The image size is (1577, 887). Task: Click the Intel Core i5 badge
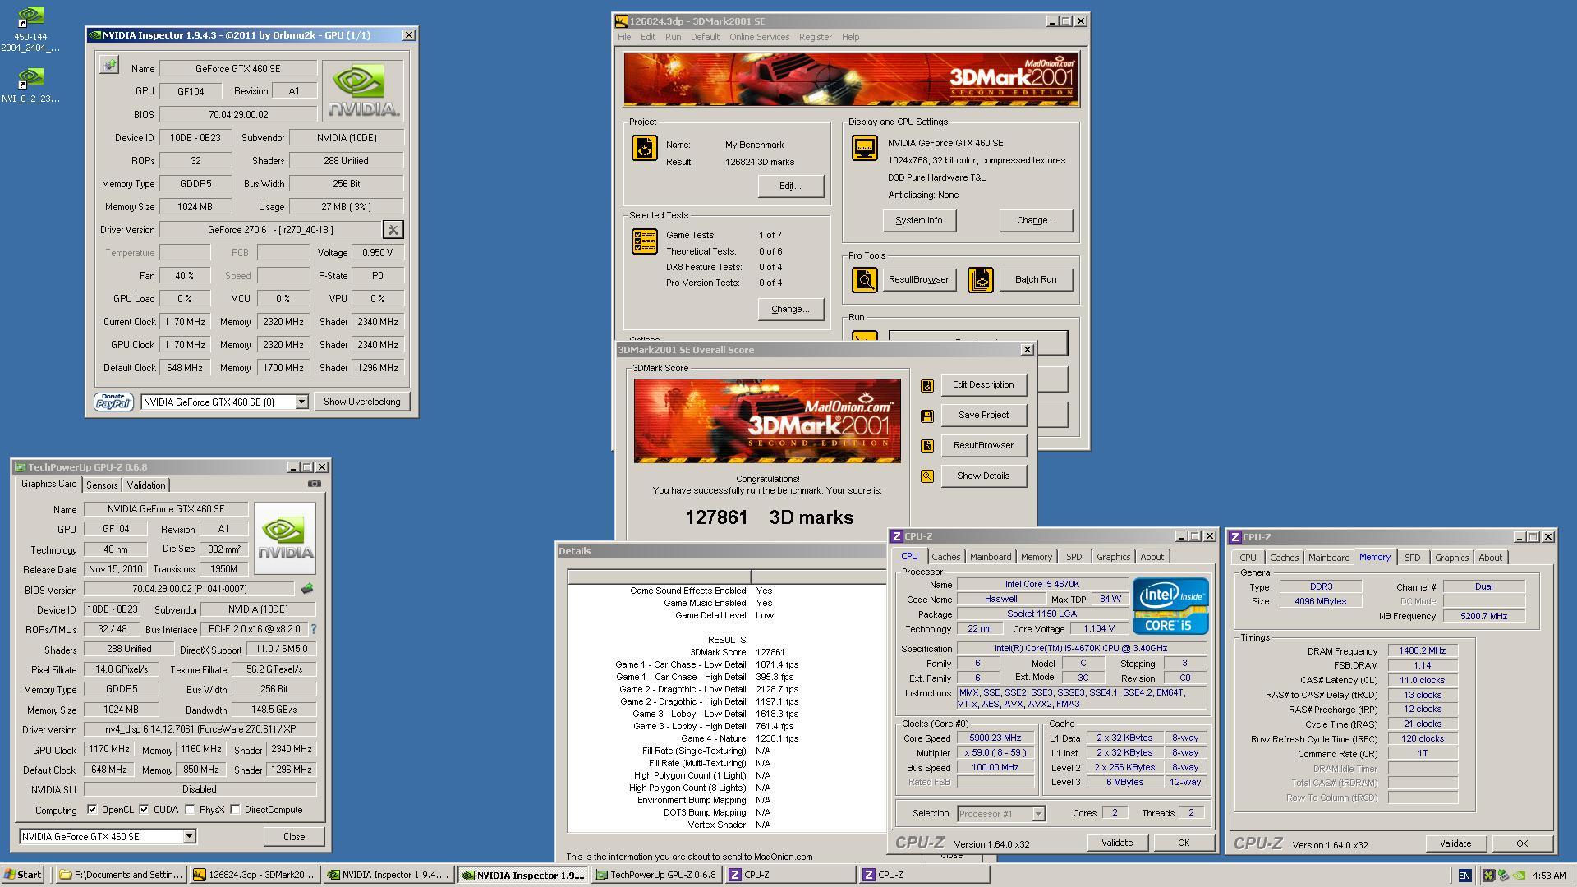[x=1170, y=606]
